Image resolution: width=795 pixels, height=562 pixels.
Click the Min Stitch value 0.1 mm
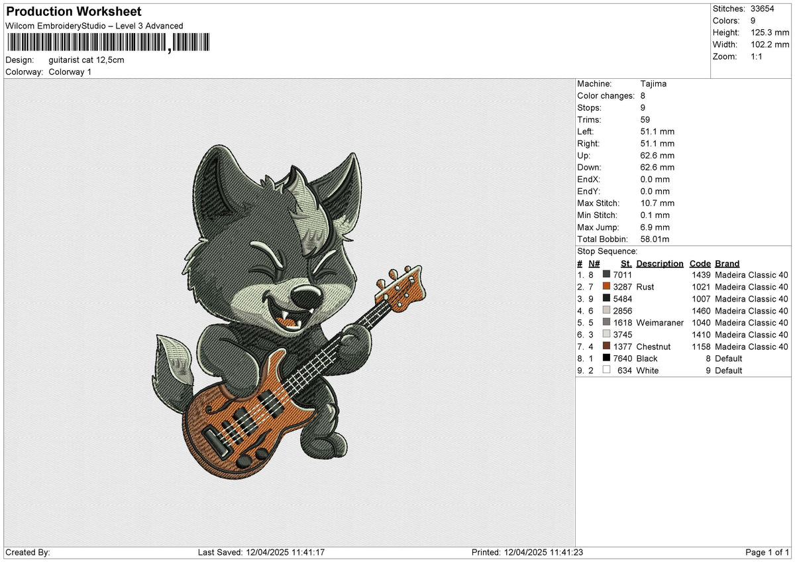655,215
